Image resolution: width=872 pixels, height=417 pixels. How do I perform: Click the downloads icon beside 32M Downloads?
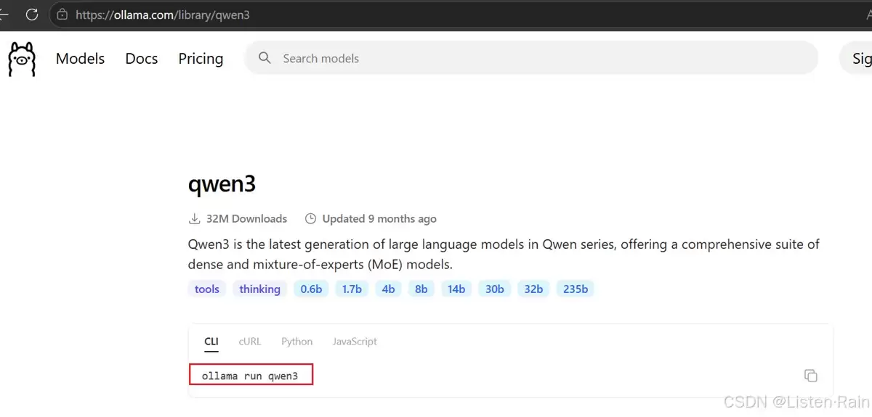[x=194, y=218]
